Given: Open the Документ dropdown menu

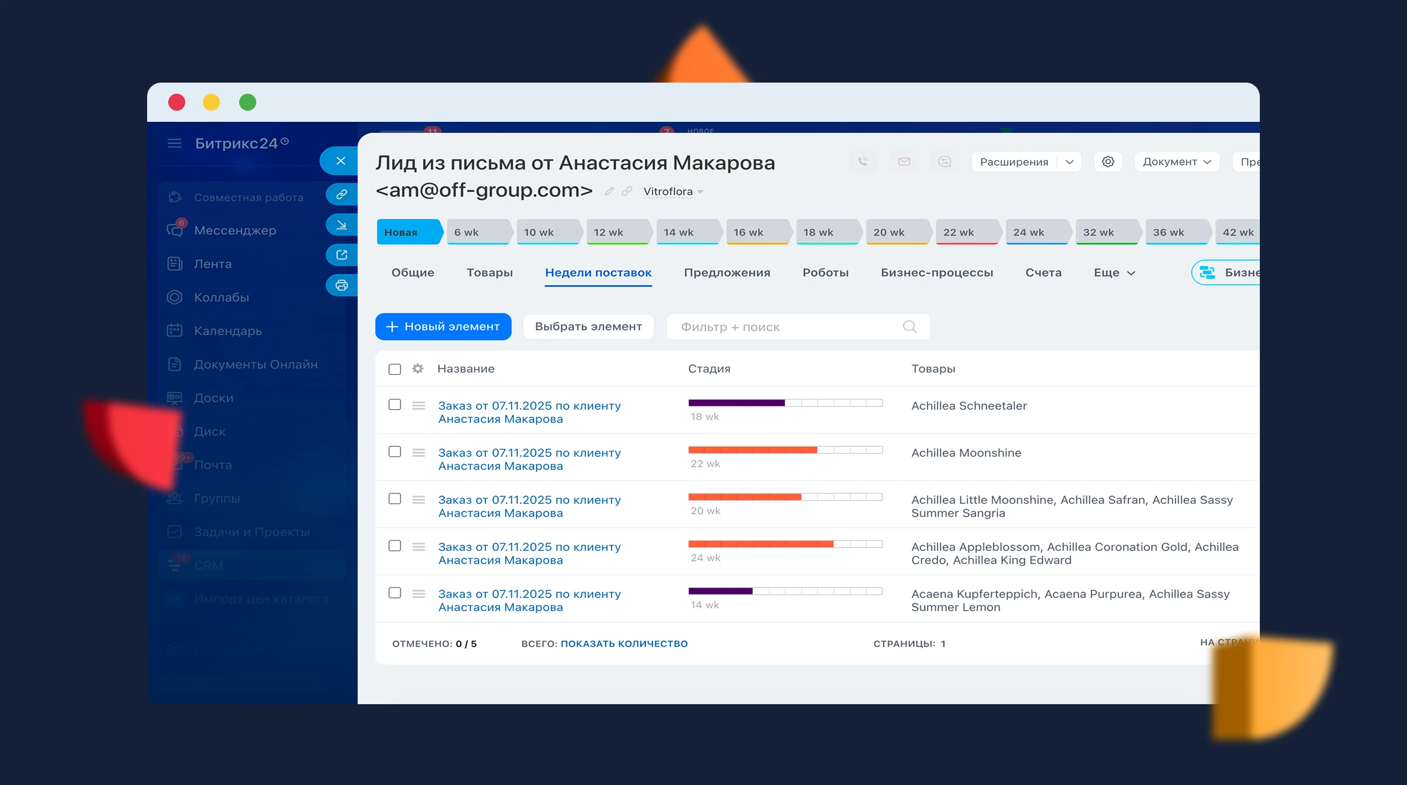Looking at the screenshot, I should coord(1176,162).
